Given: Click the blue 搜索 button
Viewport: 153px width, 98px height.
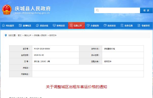Looking at the screenshot, I should pyautogui.click(x=146, y=10).
